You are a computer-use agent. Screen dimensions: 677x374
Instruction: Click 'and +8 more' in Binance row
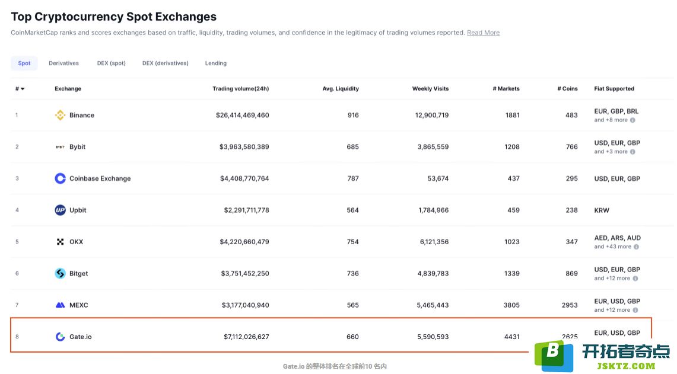coord(611,120)
